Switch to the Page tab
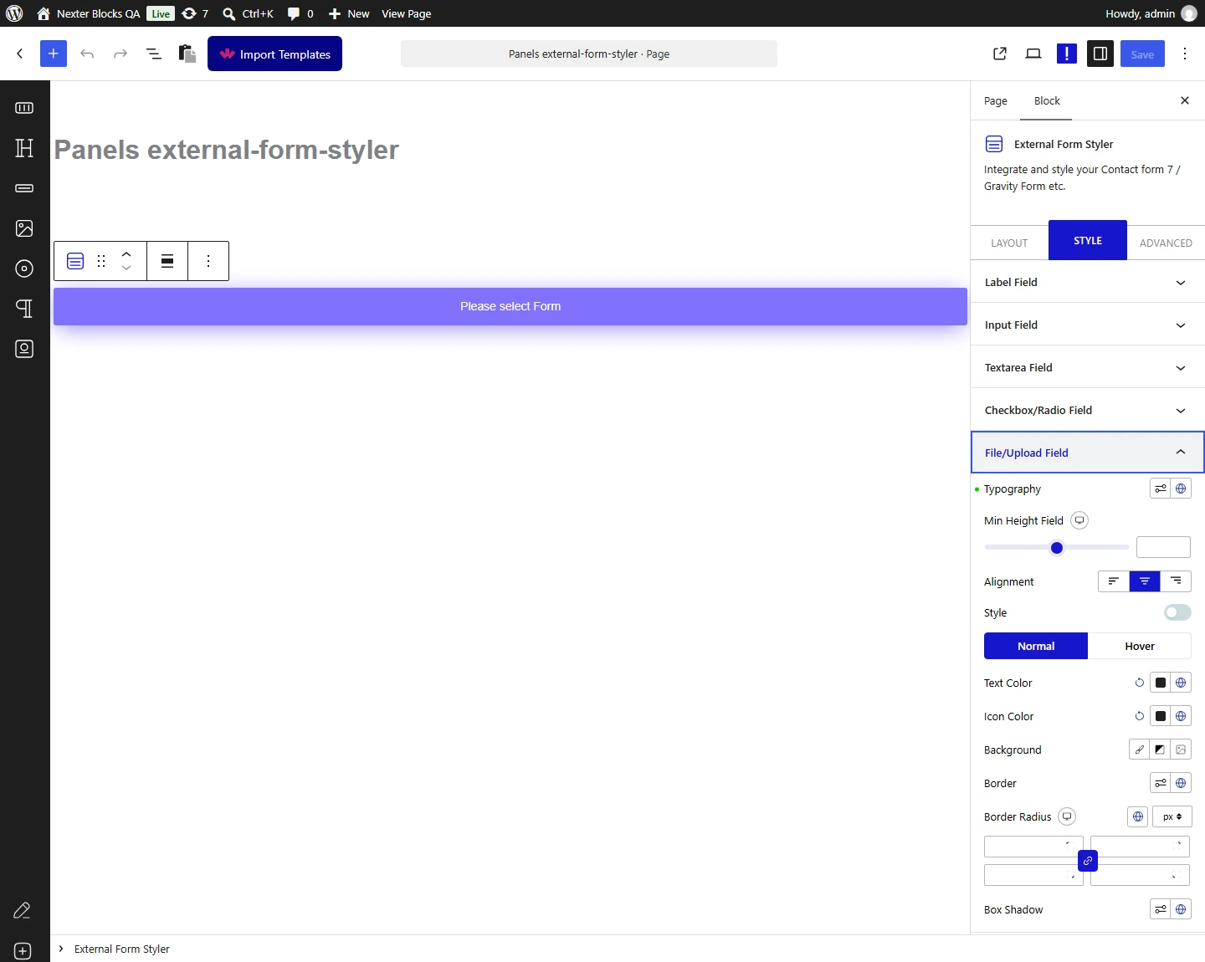The height and width of the screenshot is (962, 1205). (996, 100)
